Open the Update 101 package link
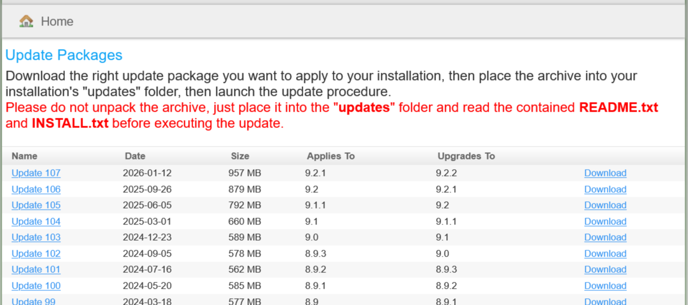 36,269
